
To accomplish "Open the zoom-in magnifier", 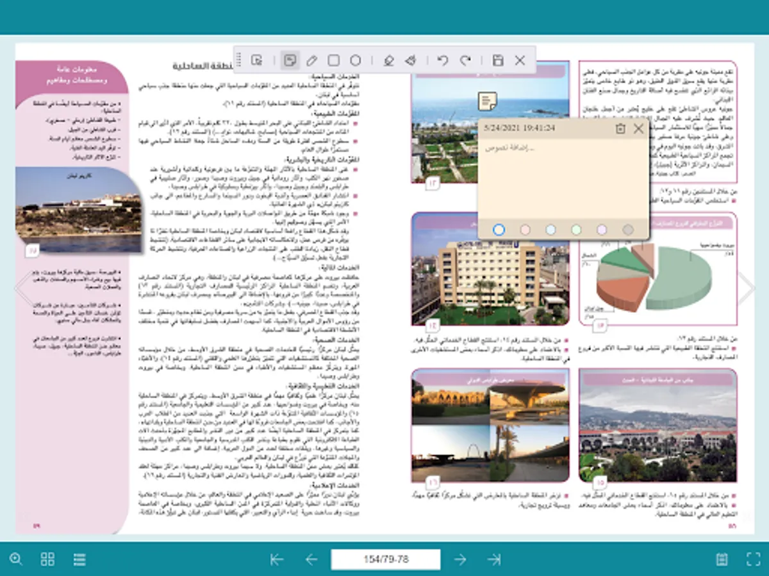I will point(16,559).
